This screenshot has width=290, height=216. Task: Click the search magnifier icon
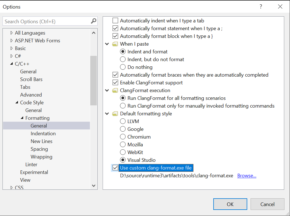pos(94,21)
